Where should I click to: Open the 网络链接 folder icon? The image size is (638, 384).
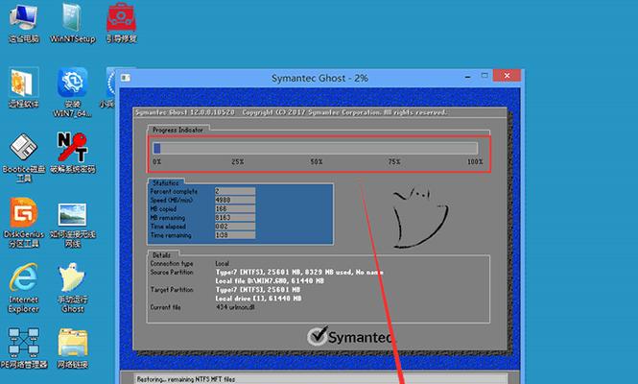coord(72,348)
